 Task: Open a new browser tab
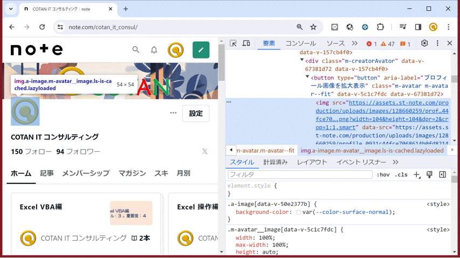(126, 9)
